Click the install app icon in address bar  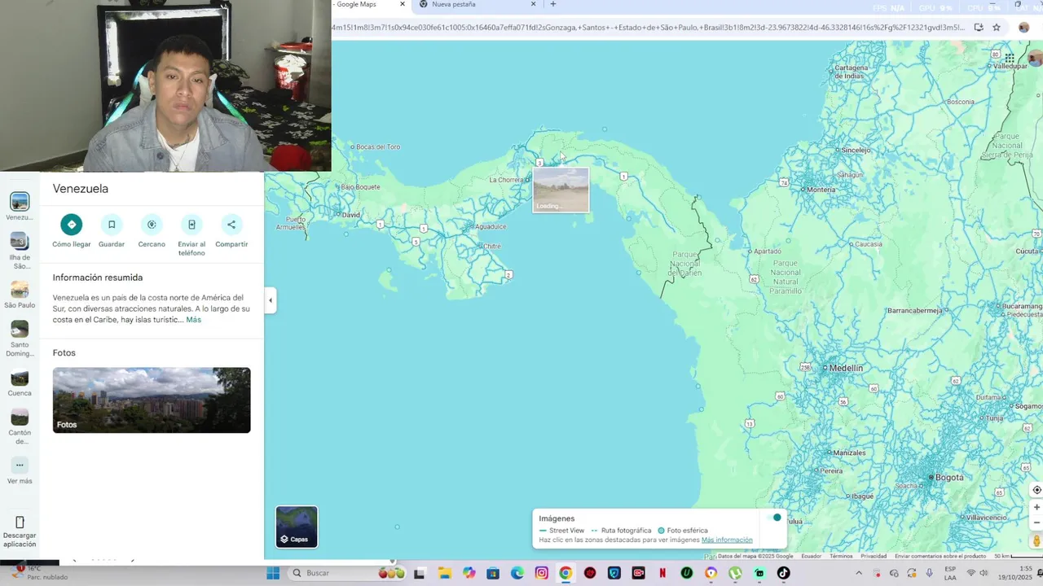(x=979, y=27)
